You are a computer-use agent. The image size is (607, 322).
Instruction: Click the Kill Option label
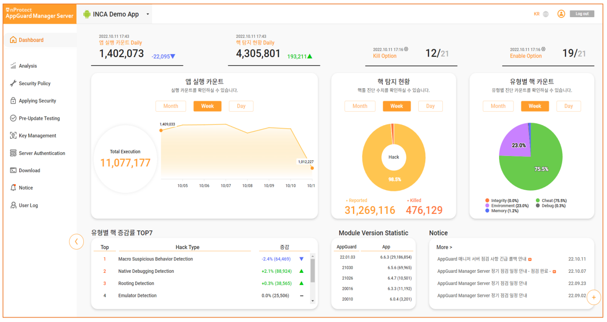point(384,56)
